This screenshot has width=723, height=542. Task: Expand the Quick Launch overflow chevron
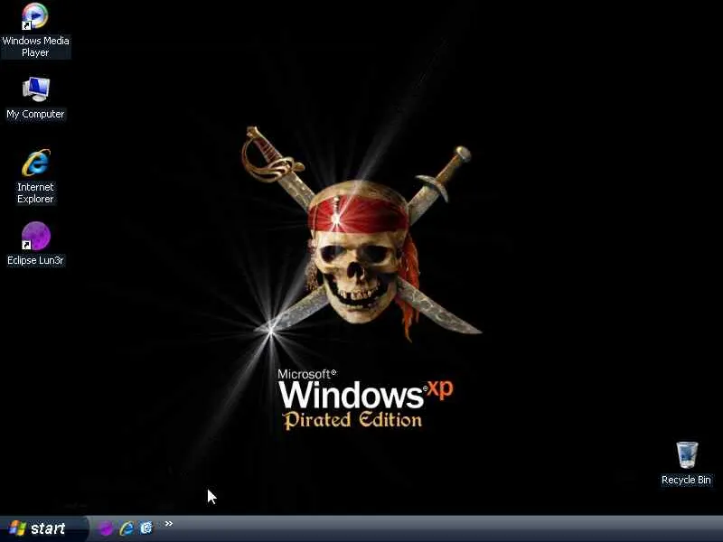coord(169,524)
